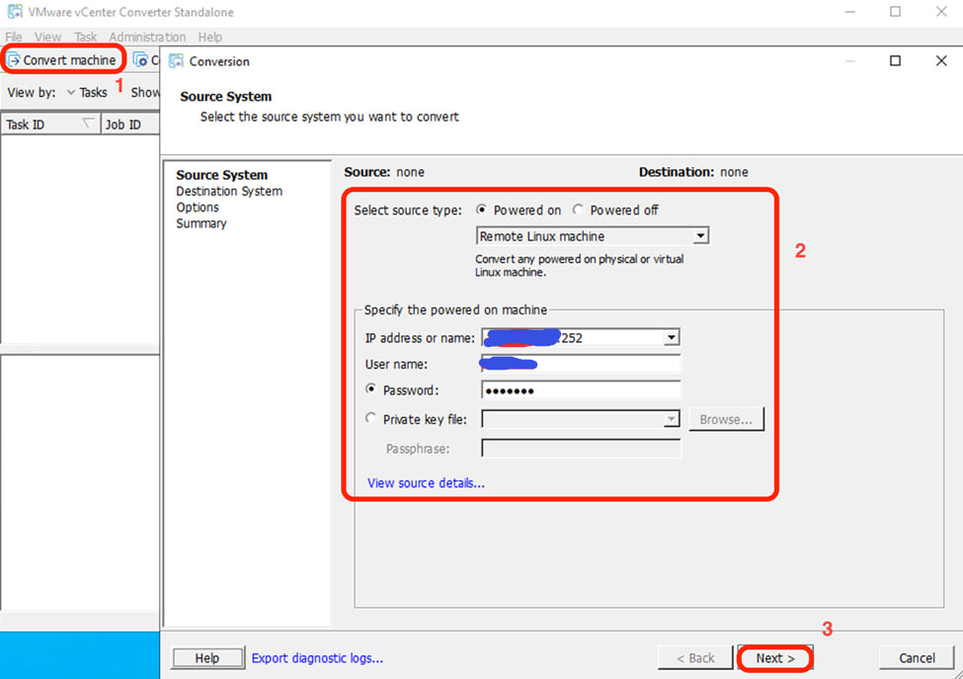
Task: Close the Conversion dialog with X
Action: 941,61
